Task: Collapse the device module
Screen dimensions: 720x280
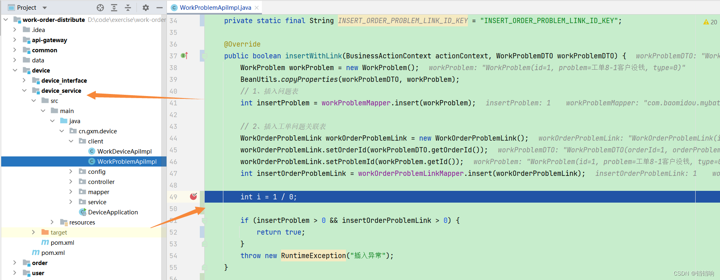Action: (15, 70)
